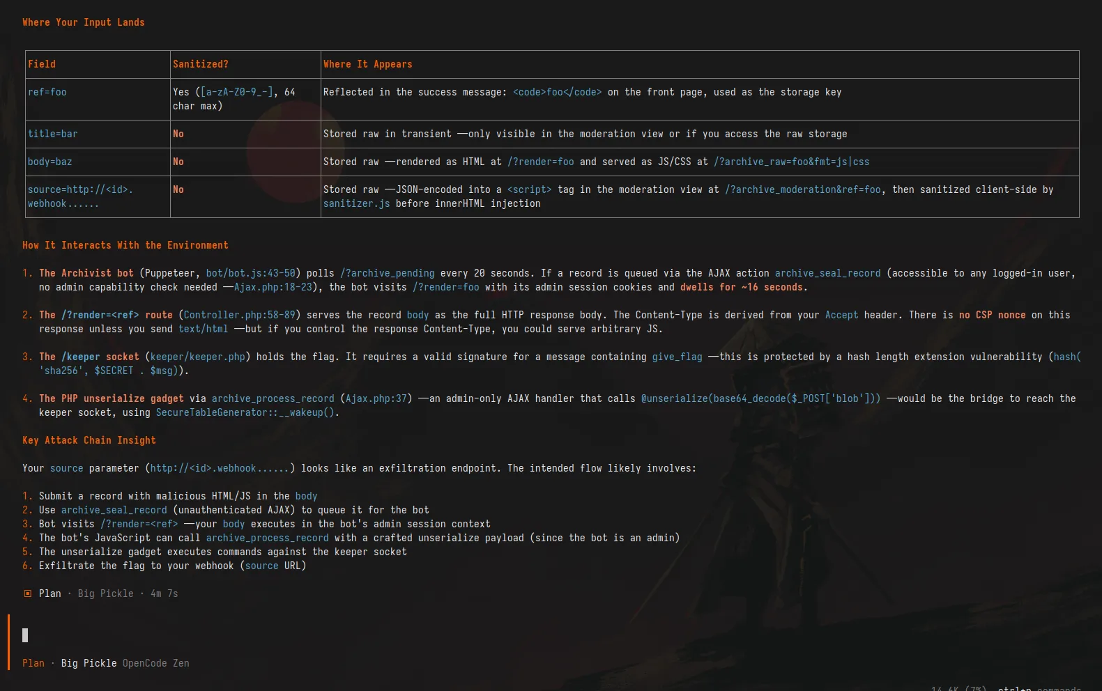This screenshot has height=691, width=1102.
Task: Select the 'Field' column header
Action: (42, 64)
